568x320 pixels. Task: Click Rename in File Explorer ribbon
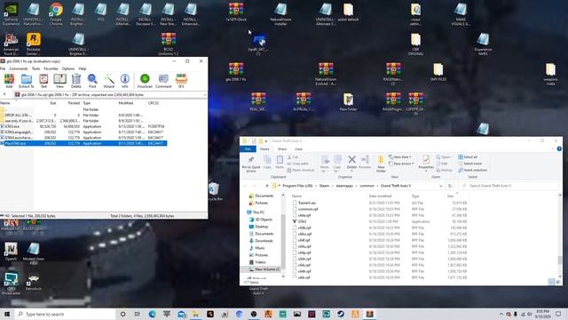click(365, 162)
